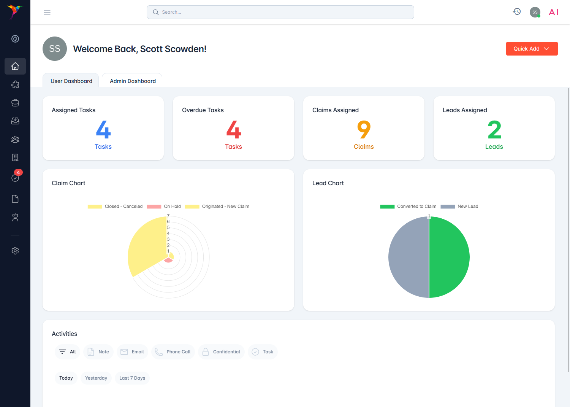570x407 pixels.
Task: Open the contacts group icon in sidebar
Action: click(x=15, y=140)
